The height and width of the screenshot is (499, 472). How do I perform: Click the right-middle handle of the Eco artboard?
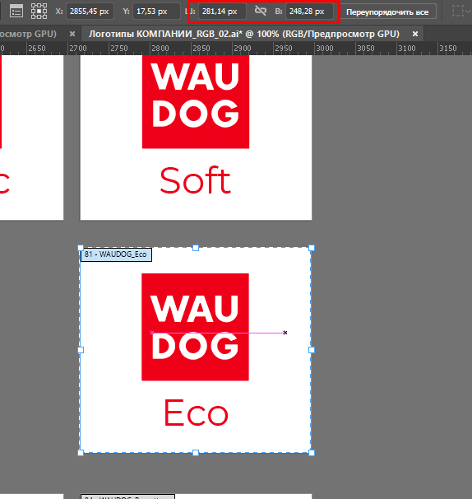[x=312, y=350]
